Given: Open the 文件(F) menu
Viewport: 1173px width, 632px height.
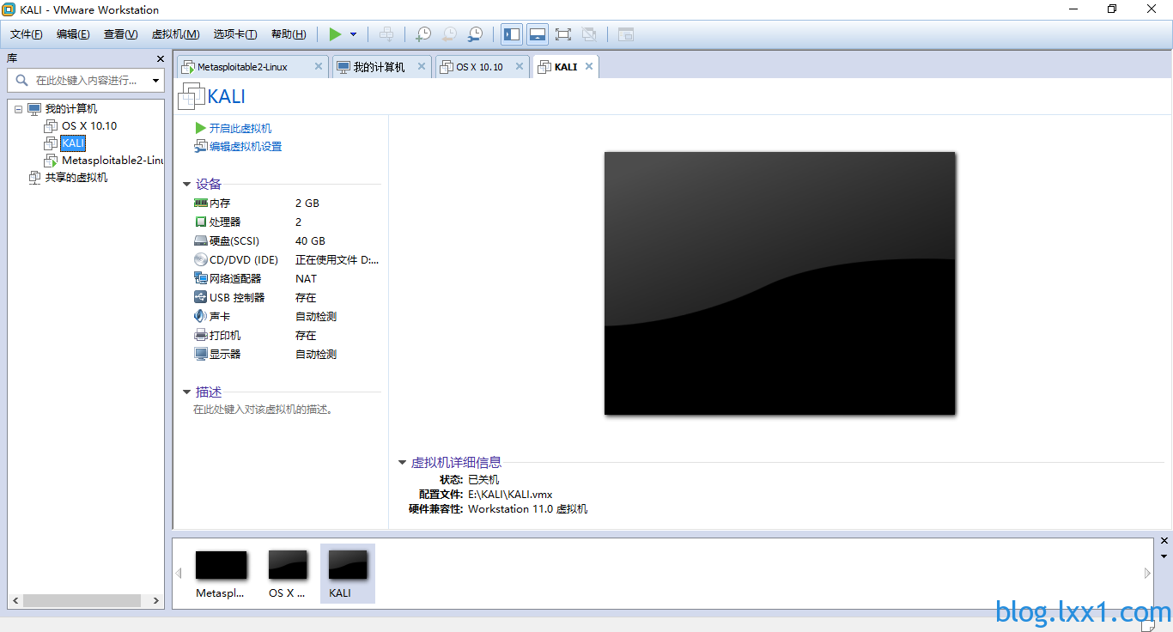Looking at the screenshot, I should click(27, 34).
